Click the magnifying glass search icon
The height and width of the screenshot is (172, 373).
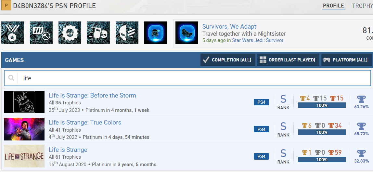tap(11, 78)
